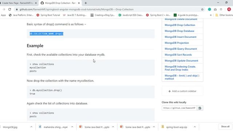Go forward with the browser arrow

(x=4, y=9)
